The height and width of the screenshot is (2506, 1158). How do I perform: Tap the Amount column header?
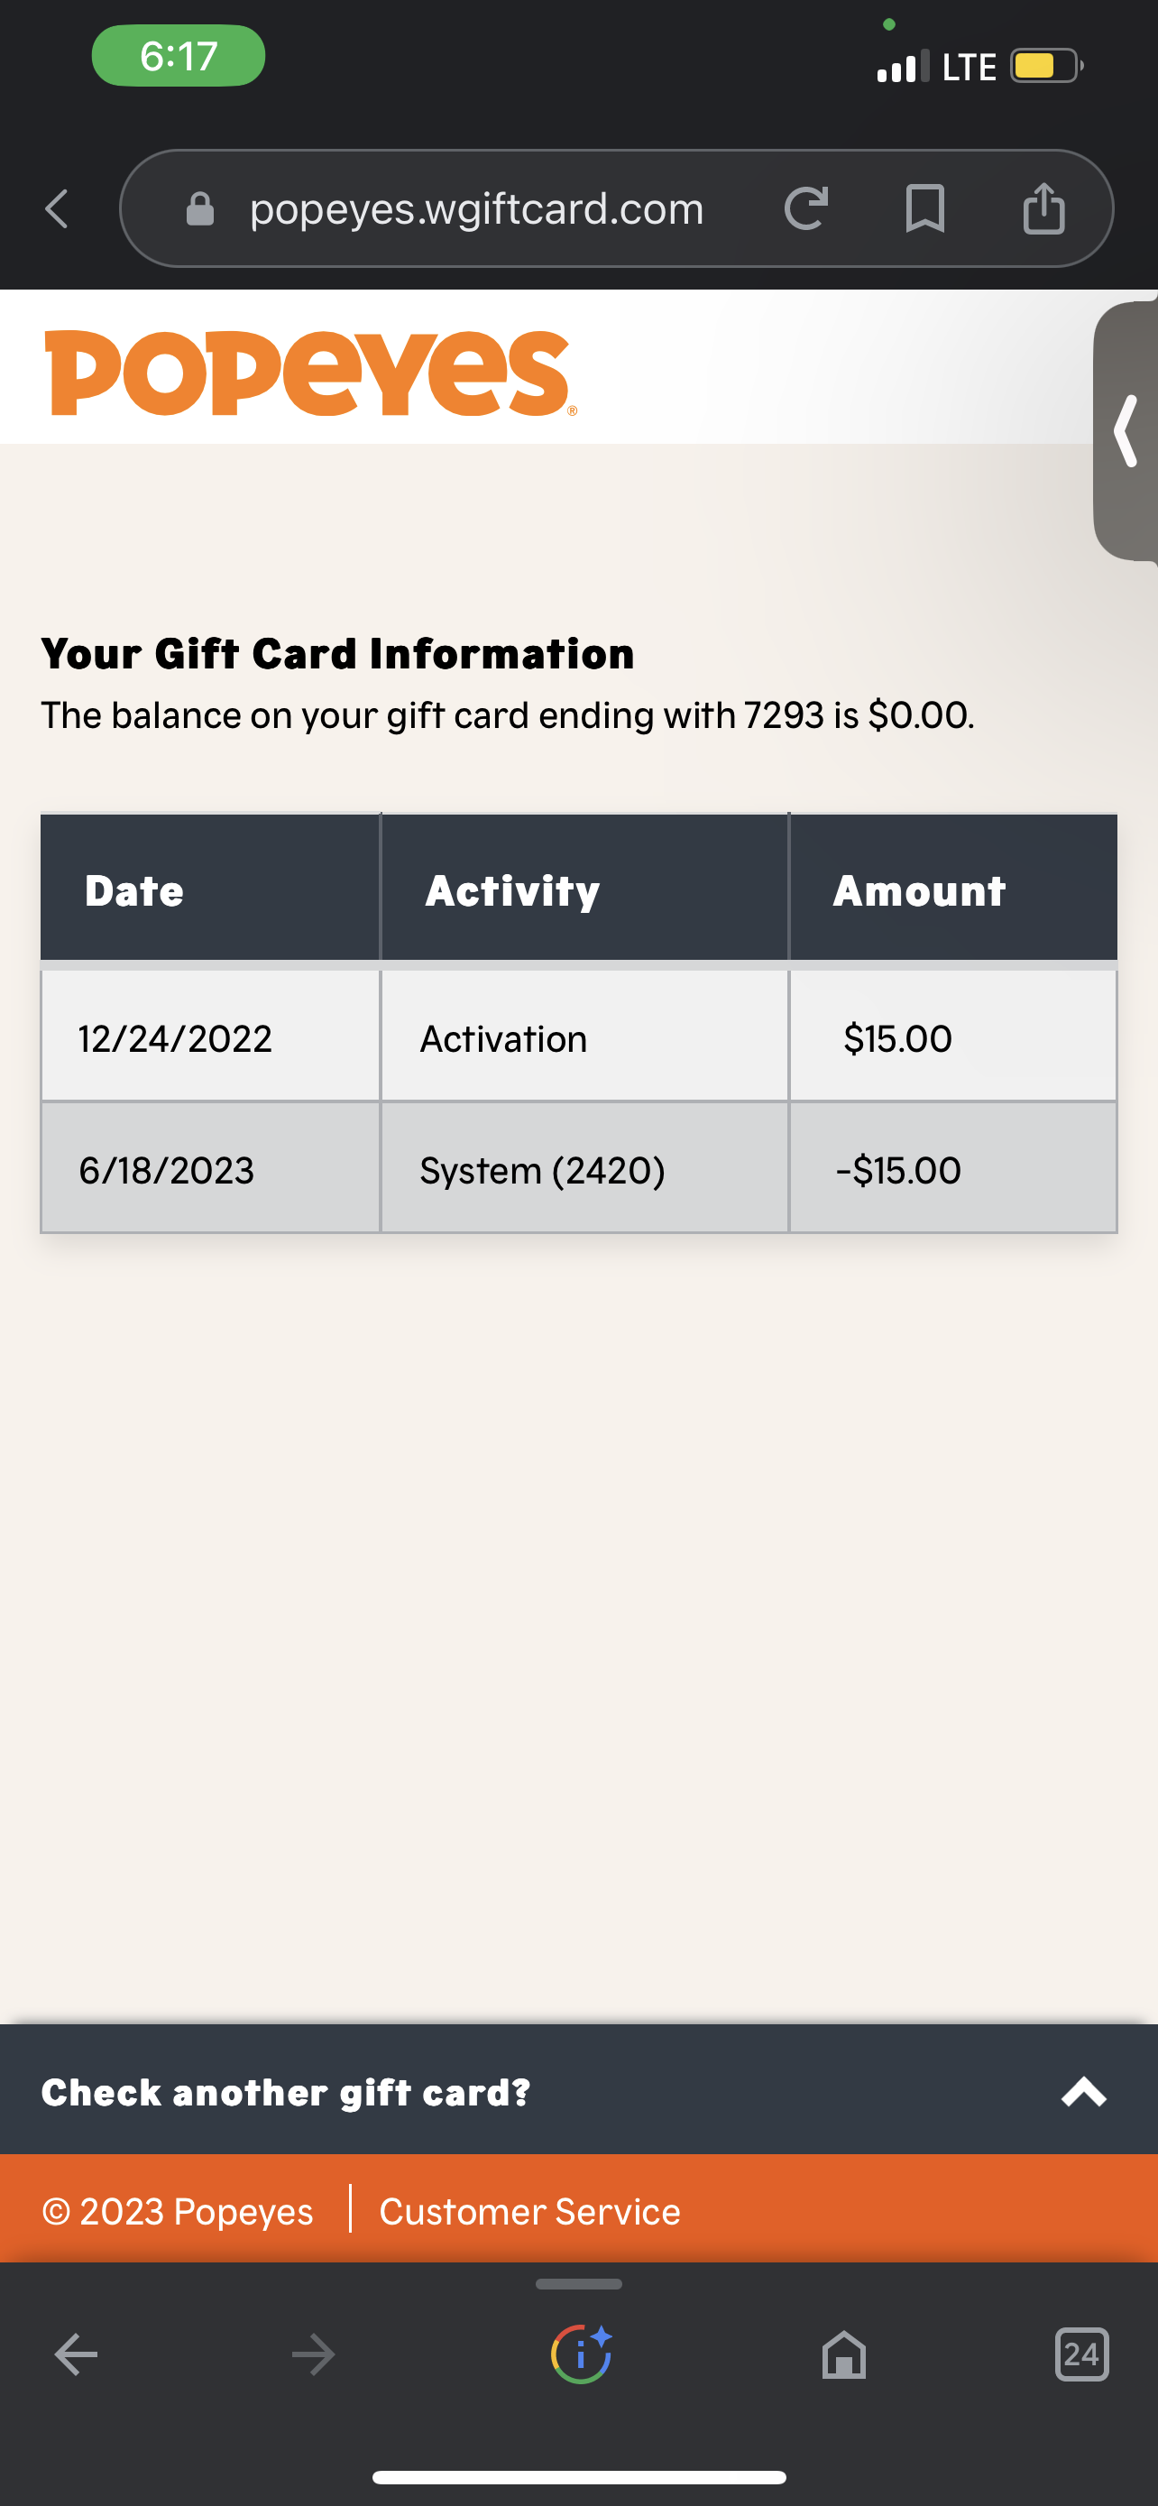tap(919, 890)
